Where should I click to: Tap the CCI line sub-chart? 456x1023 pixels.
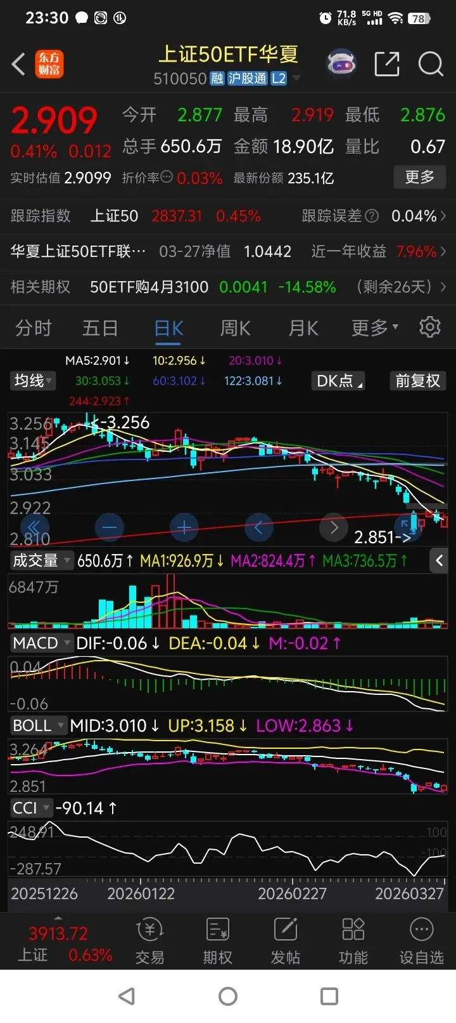click(x=228, y=849)
